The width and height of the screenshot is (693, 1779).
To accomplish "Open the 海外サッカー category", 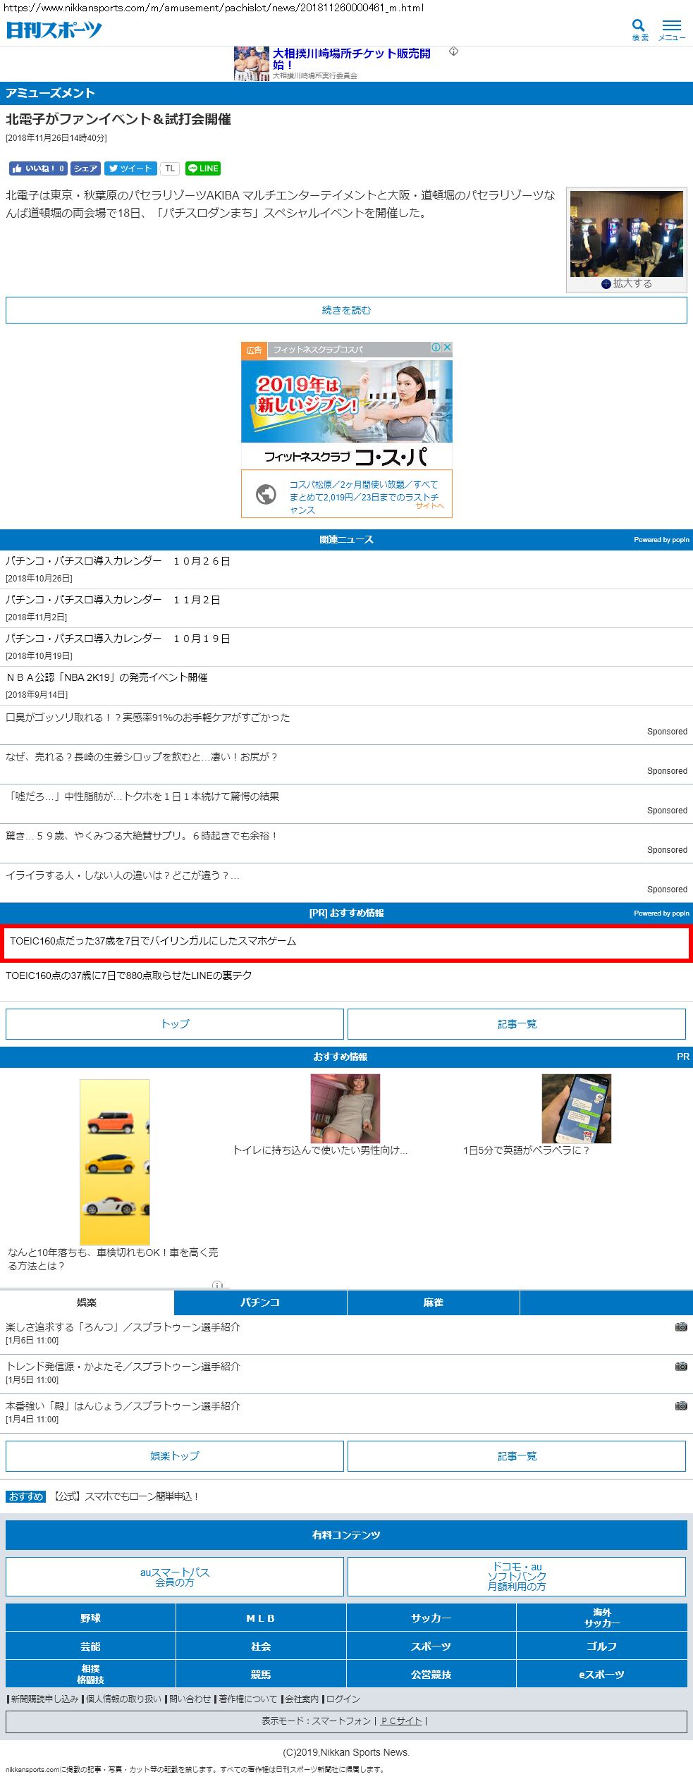I will point(602,1618).
